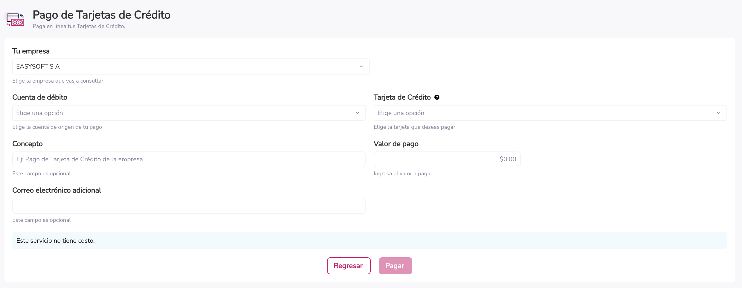Screen dimensions: 742x288
Task: Click the Pago de Tarjetas de Crédito heading
Action: (x=101, y=15)
